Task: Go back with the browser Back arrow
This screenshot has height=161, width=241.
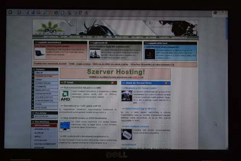Action: tap(10, 12)
